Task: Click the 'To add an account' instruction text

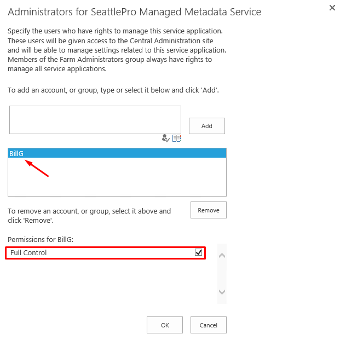Action: tap(113, 90)
